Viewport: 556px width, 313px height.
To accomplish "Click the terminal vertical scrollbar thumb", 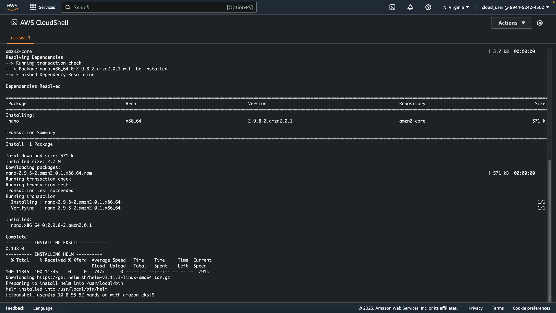I will pos(549,230).
